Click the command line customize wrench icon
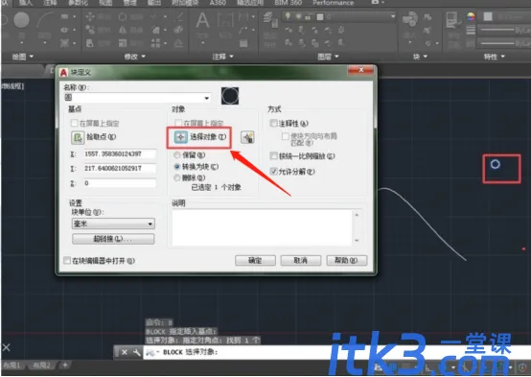531x377 pixels. pyautogui.click(x=137, y=352)
